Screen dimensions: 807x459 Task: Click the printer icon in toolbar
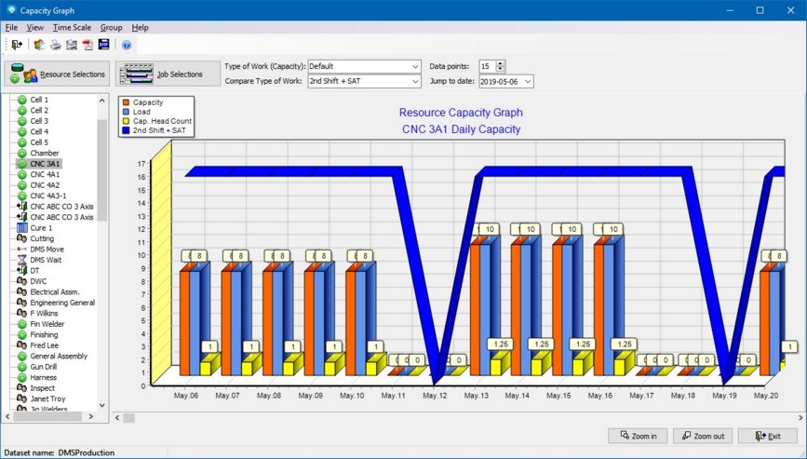(55, 45)
